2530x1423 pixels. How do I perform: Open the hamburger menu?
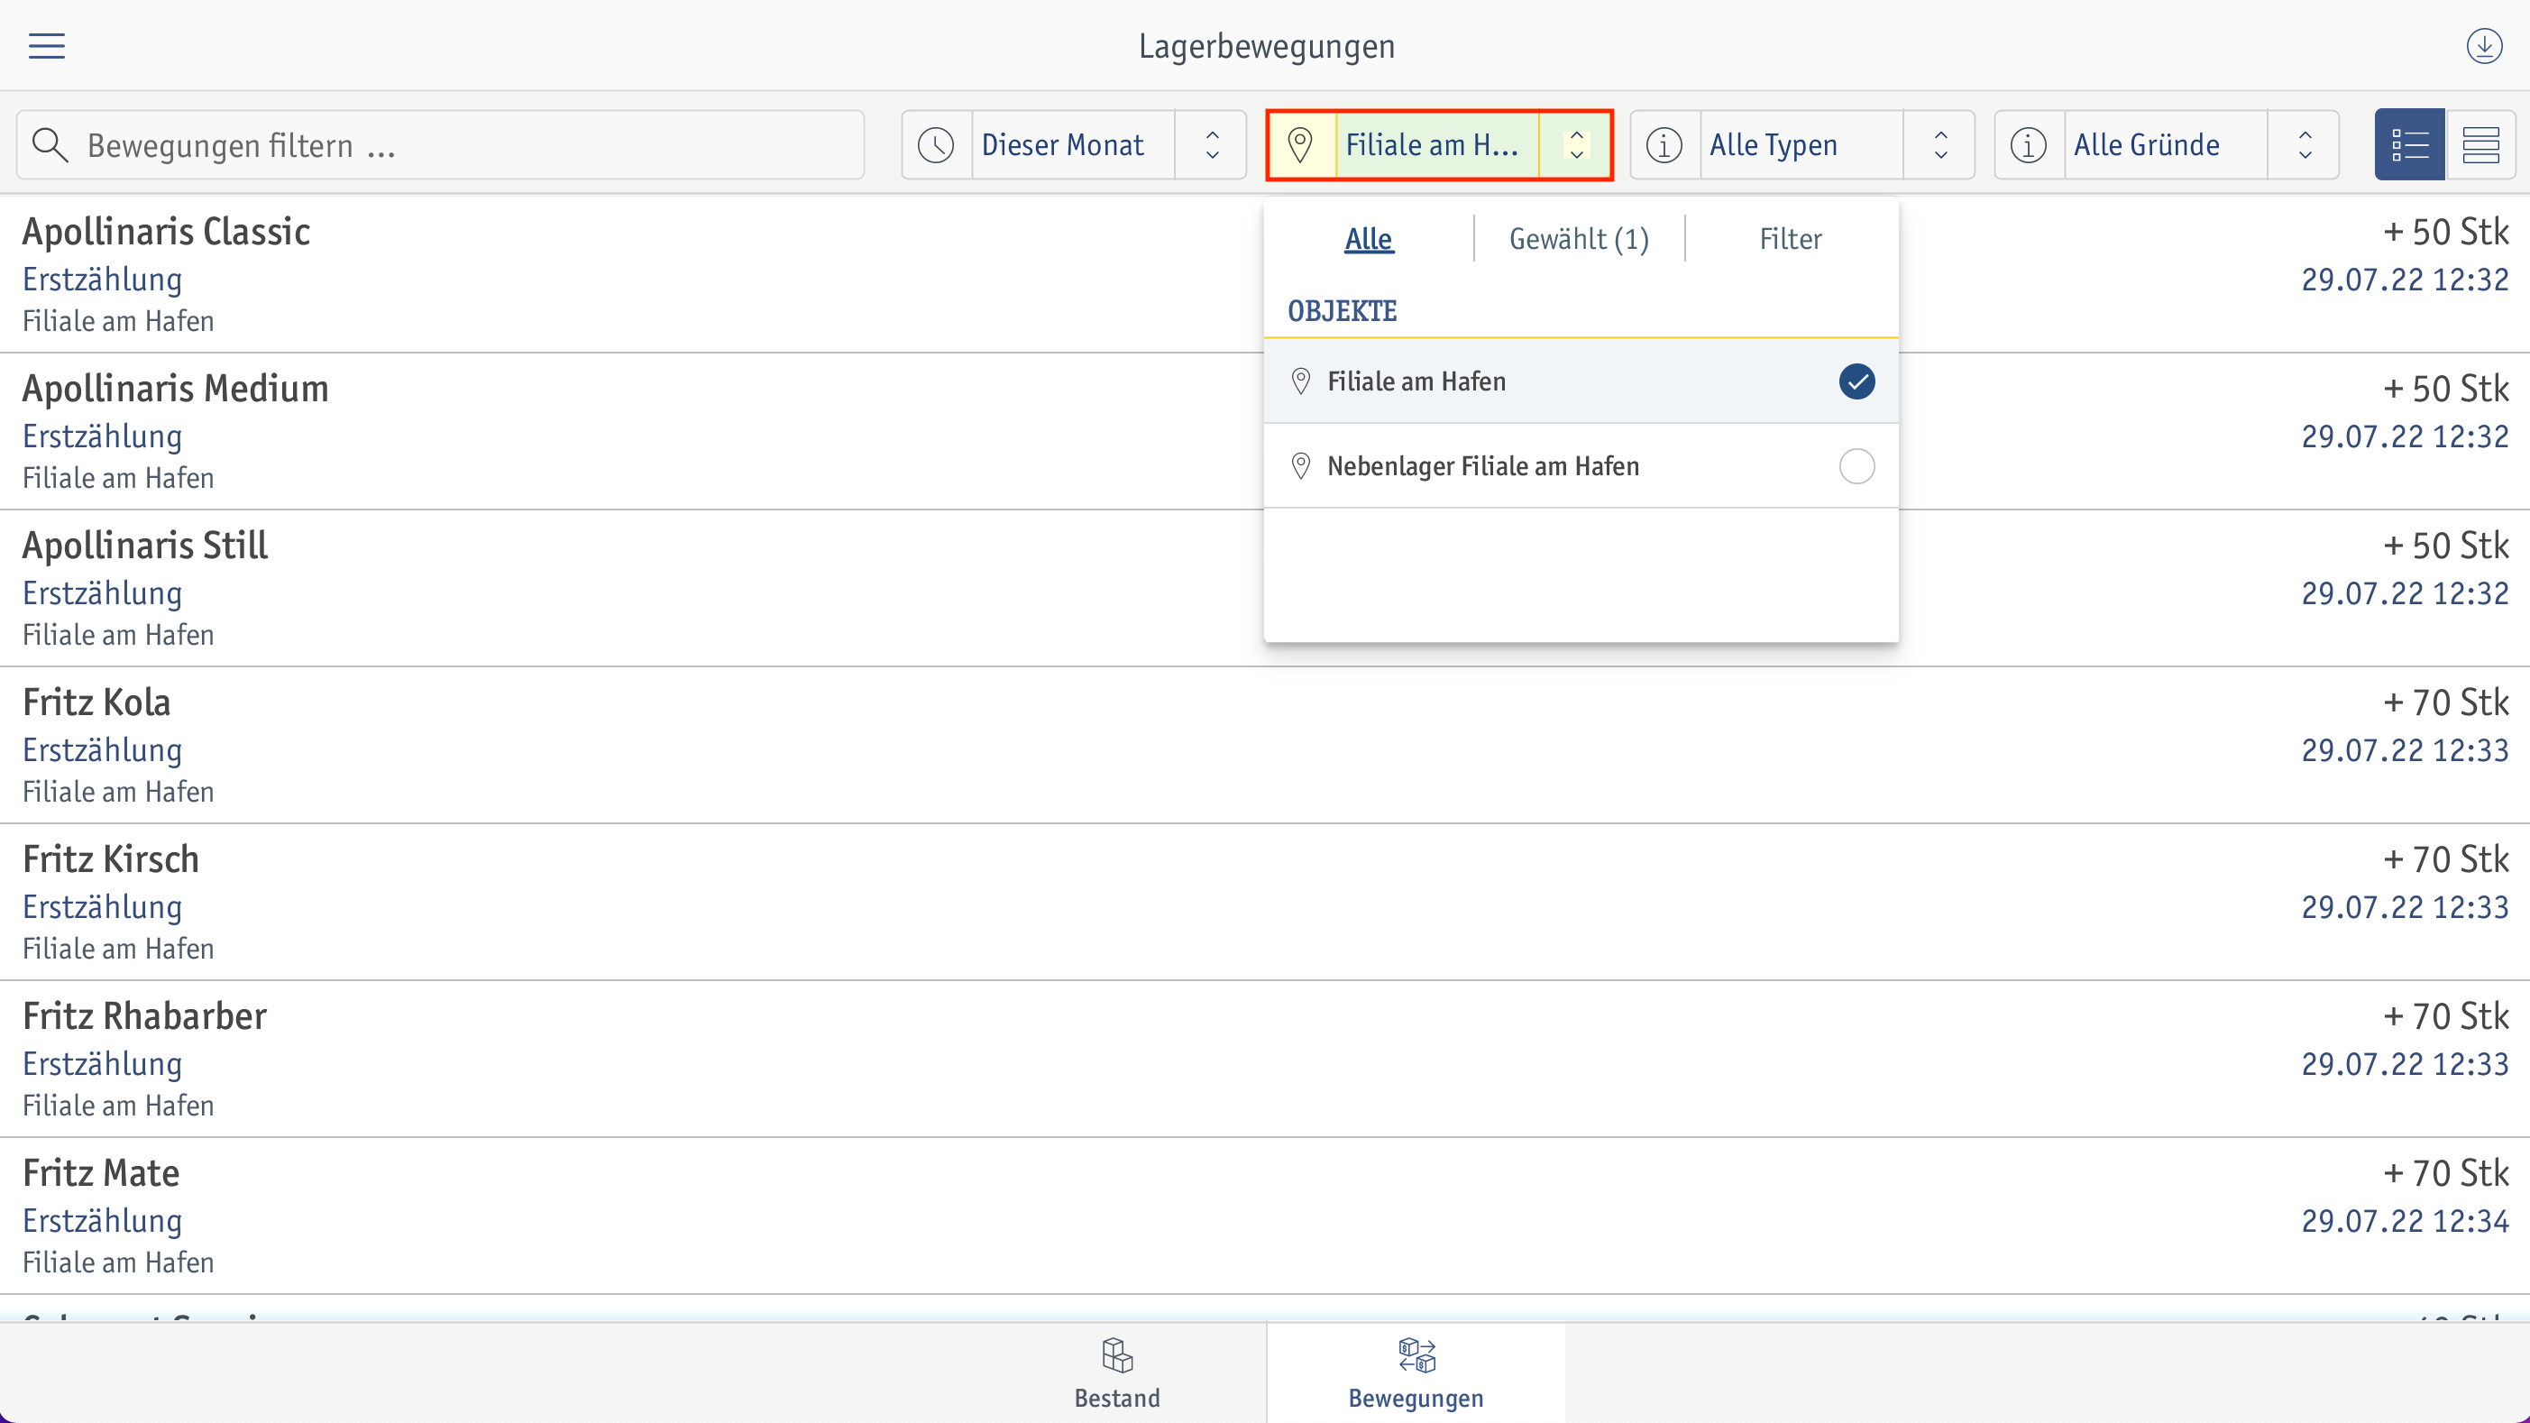[x=46, y=46]
